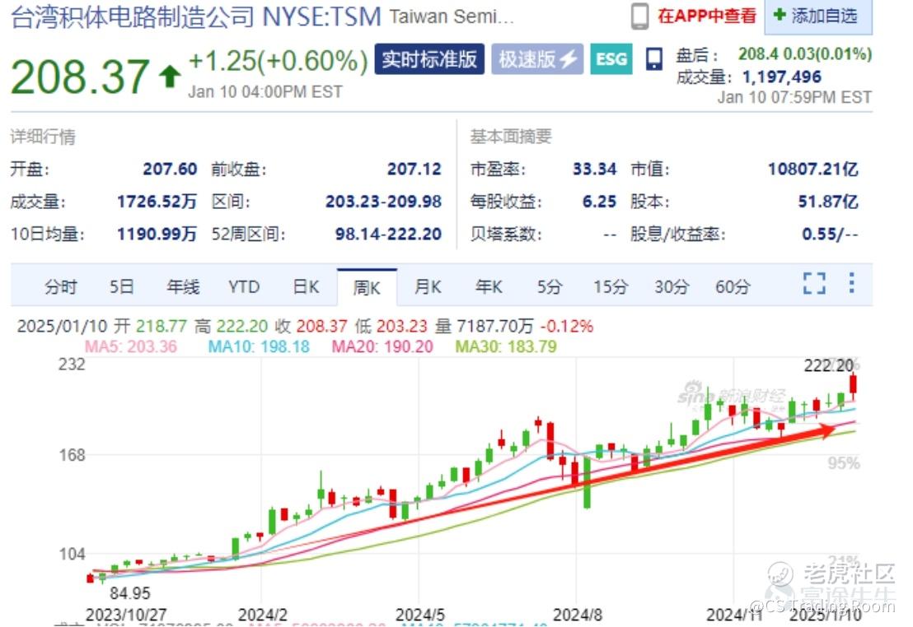Image resolution: width=913 pixels, height=627 pixels.
Task: Add TSM via 添加自选 button
Action: point(819,16)
